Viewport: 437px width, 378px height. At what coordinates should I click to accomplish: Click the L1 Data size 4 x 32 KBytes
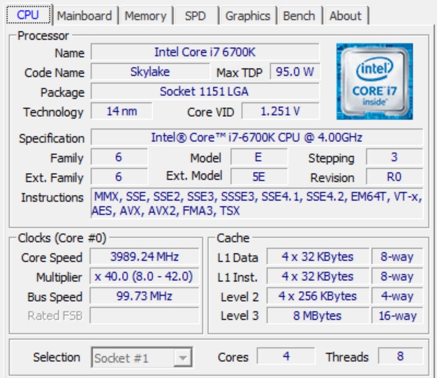pyautogui.click(x=318, y=256)
